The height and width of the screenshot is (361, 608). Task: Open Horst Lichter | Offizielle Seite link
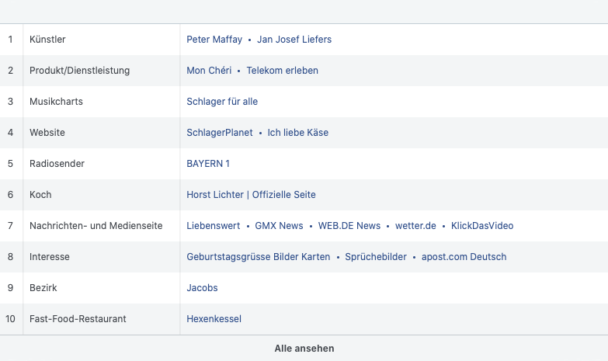252,195
